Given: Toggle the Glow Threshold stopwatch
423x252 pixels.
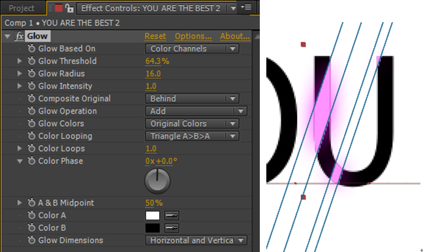Looking at the screenshot, I should 31,61.
